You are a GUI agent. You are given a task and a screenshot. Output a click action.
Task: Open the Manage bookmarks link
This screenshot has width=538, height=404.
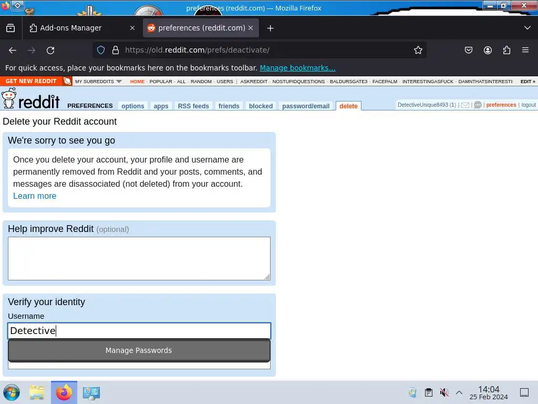pos(297,68)
